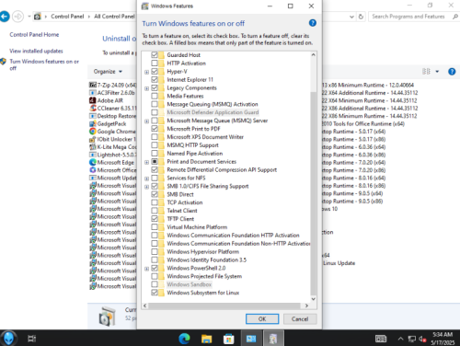This screenshot has width=460, height=346.
Task: Enable HTTP Activation checkbox
Action: (155, 63)
